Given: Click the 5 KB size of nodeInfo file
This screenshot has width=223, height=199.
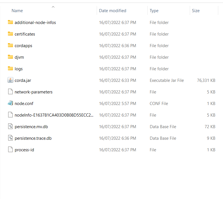Looking at the screenshot, I should point(211,115).
